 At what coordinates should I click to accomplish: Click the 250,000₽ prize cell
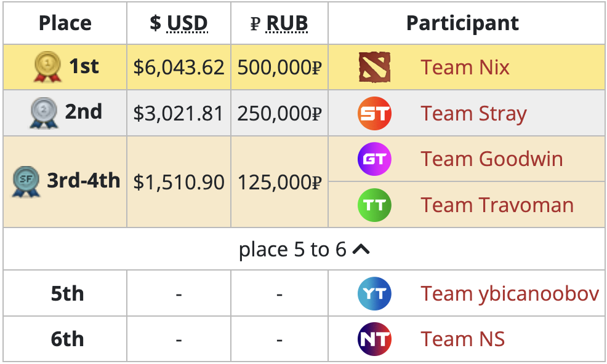(x=279, y=114)
